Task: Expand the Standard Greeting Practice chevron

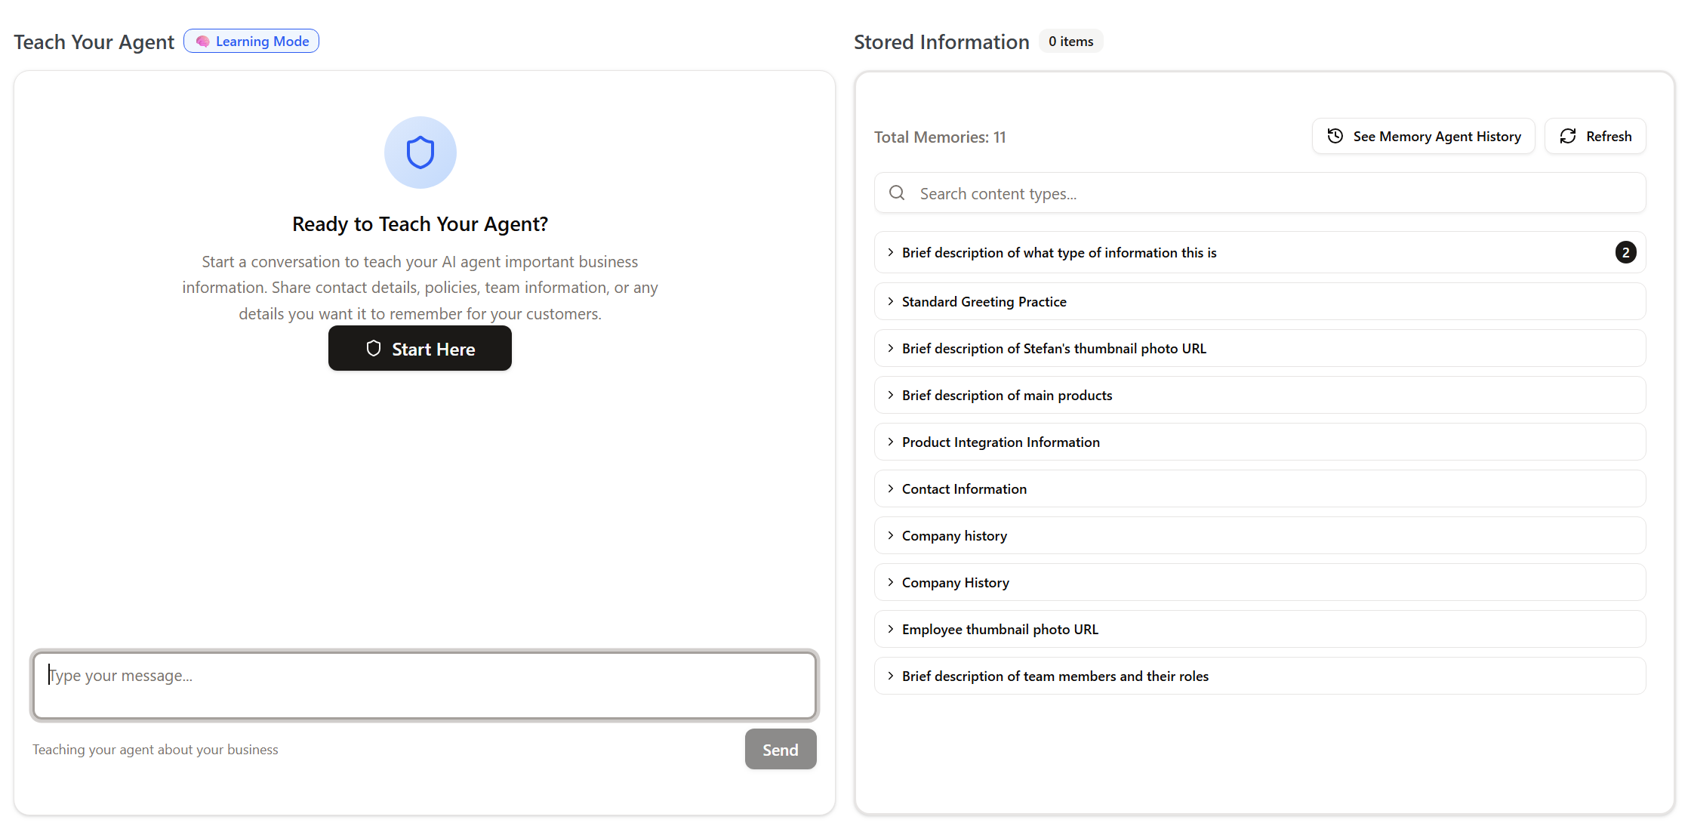Action: tap(891, 301)
